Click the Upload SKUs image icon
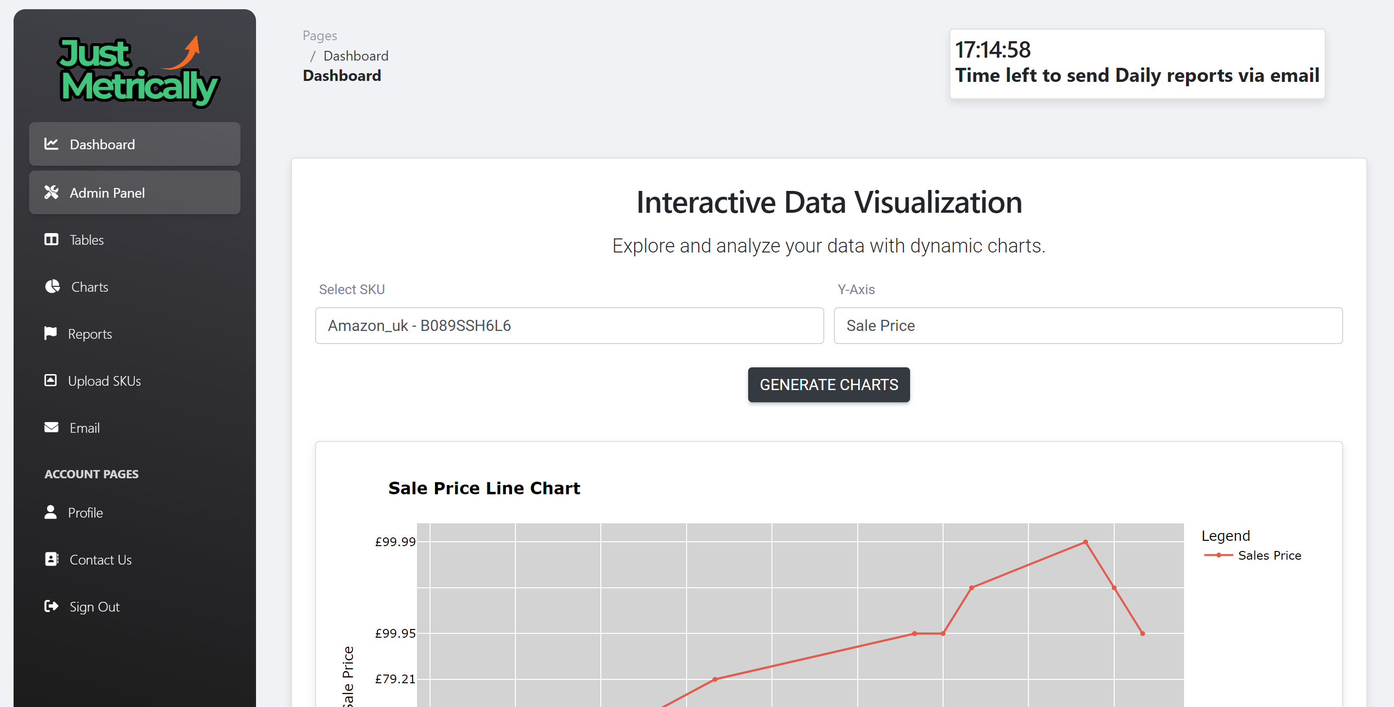The image size is (1394, 707). pyautogui.click(x=50, y=380)
